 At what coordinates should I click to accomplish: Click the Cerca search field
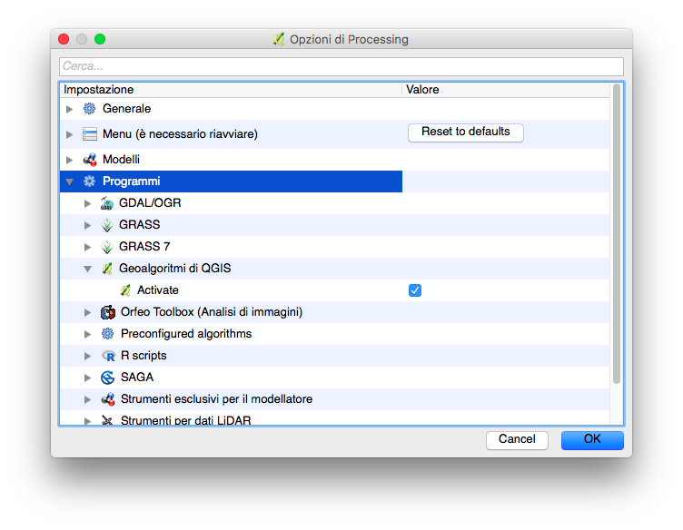point(341,66)
